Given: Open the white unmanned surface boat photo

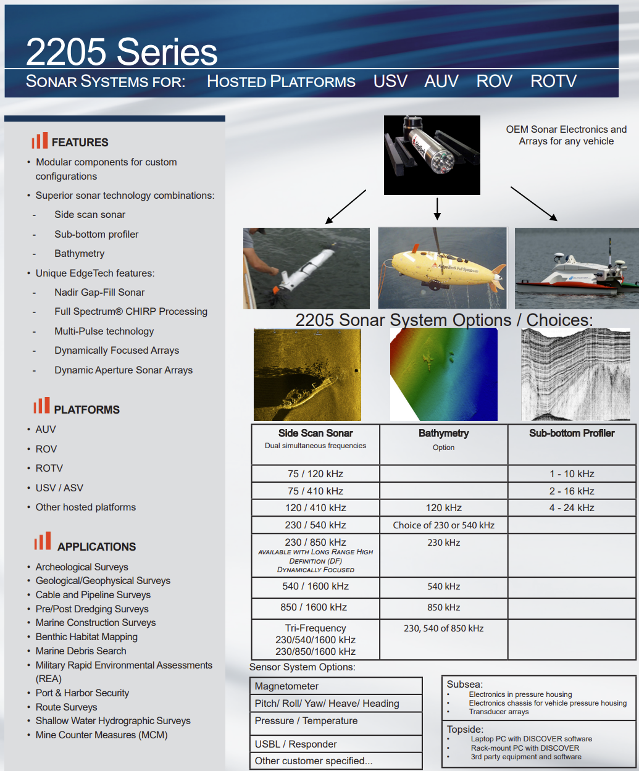Looking at the screenshot, I should coord(576,268).
